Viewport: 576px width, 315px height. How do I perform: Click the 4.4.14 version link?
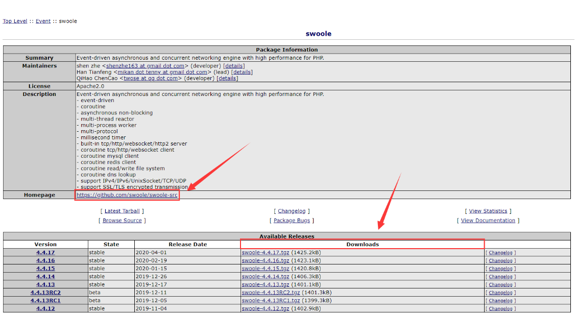pyautogui.click(x=45, y=277)
